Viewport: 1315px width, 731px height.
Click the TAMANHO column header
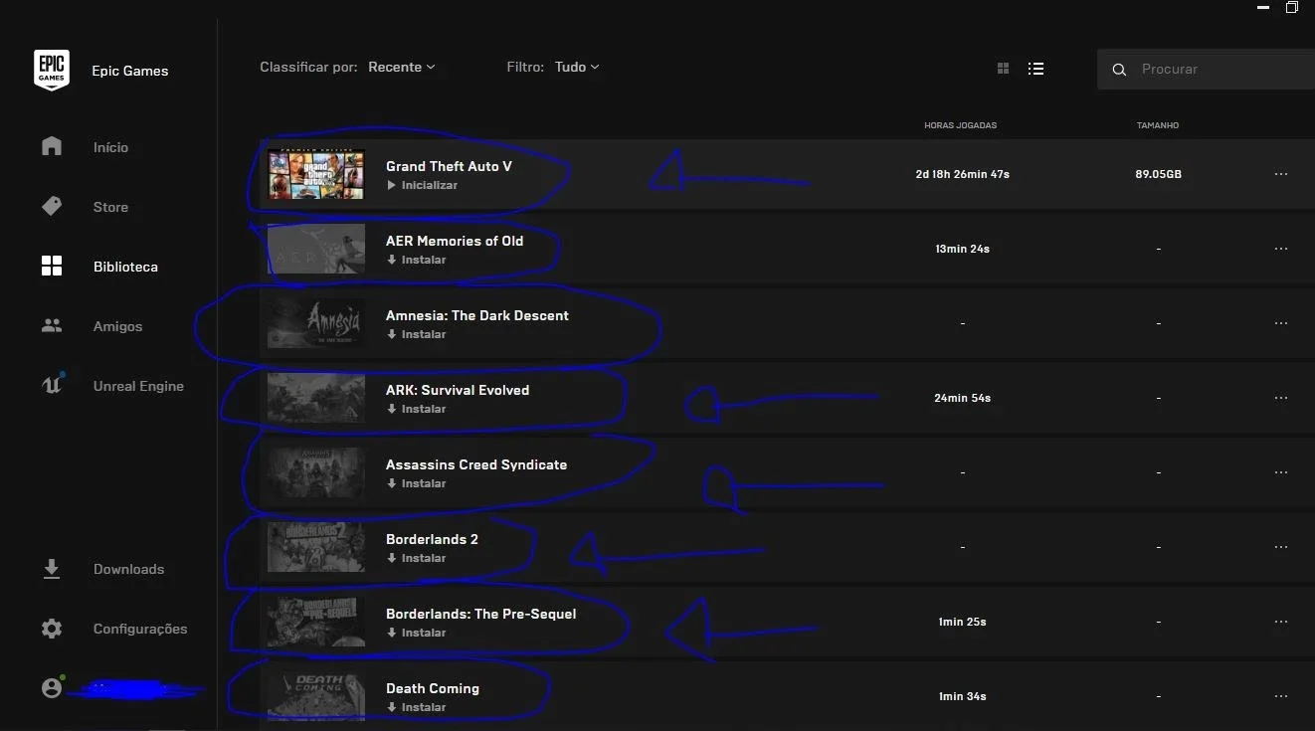1158,125
